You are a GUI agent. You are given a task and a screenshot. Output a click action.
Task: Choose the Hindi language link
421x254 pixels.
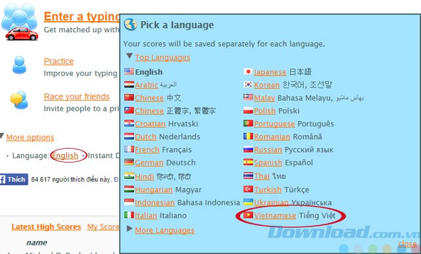point(144,176)
